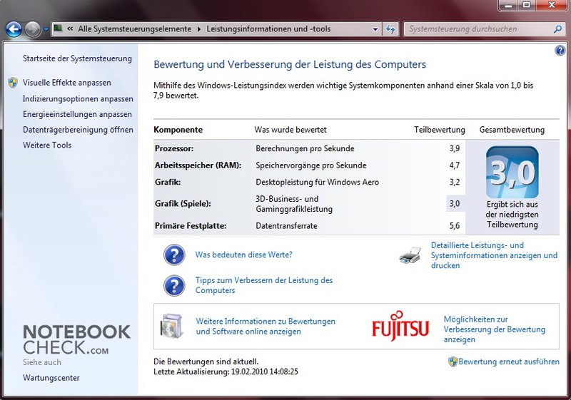The image size is (571, 400).
Task: Click the 3,0 overall score badge
Action: pos(512,173)
